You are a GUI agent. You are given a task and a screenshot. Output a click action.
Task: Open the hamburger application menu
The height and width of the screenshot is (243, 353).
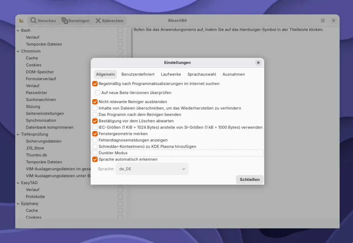tap(323, 21)
